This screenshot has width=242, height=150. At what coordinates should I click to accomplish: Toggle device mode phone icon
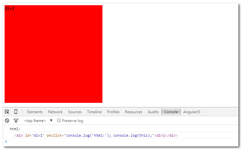point(16,112)
